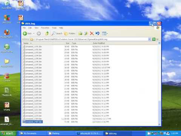This screenshot has height=136, width=181.
Task: Sort files by the Type column
Action: point(81,43)
